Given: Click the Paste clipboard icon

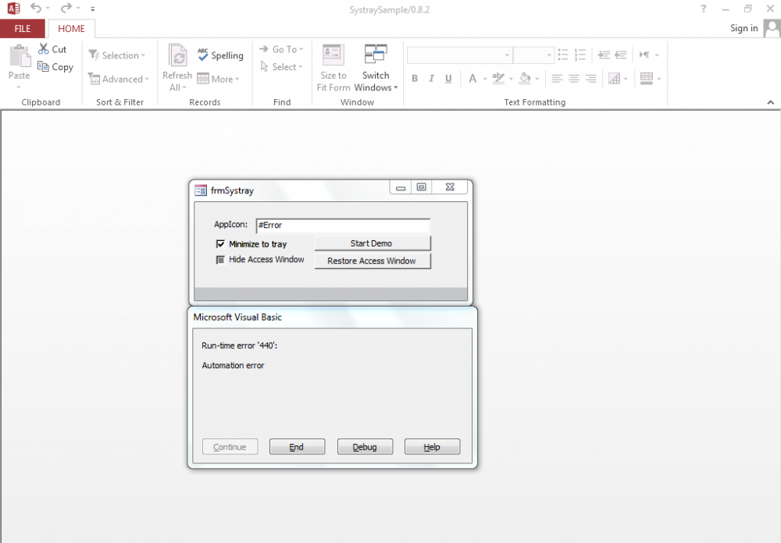Looking at the screenshot, I should (x=20, y=55).
